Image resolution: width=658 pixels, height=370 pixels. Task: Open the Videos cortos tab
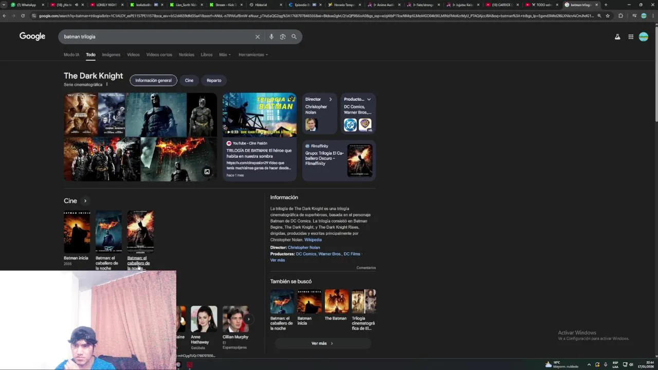point(159,54)
